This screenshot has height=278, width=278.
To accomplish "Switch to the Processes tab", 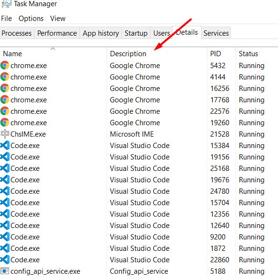I will click(17, 33).
